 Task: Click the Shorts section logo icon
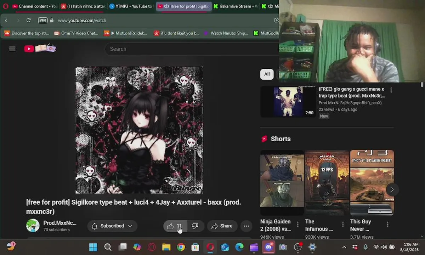point(264,139)
